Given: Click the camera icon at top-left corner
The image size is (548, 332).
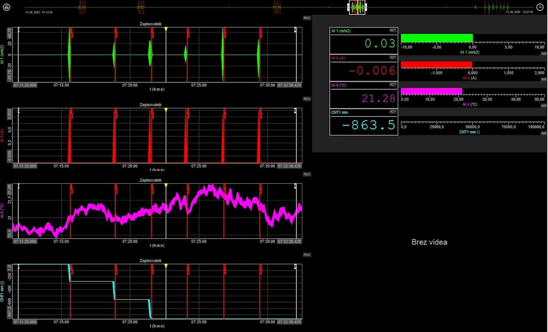Looking at the screenshot, I should (x=6, y=7).
